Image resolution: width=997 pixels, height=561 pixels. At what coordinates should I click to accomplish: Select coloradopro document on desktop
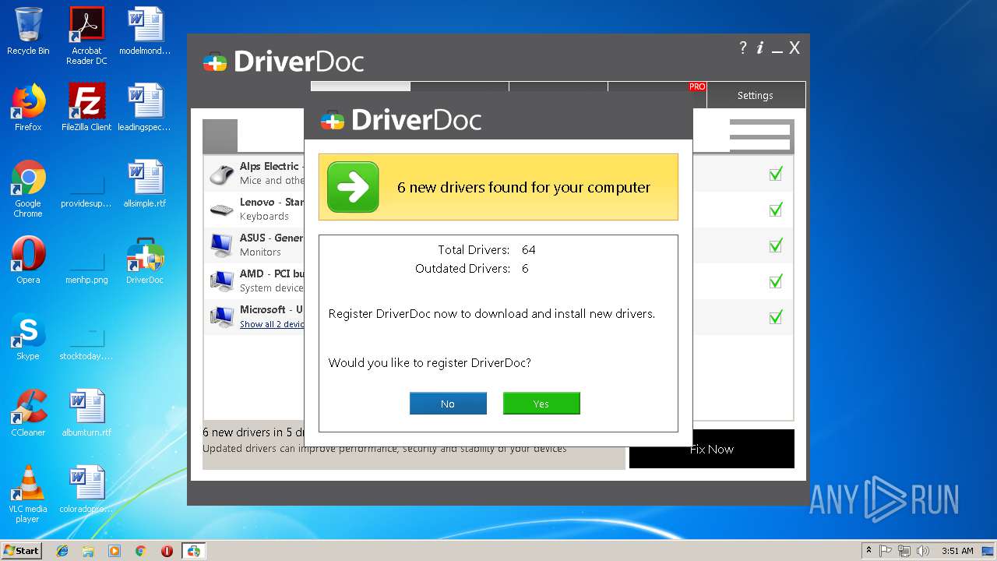86,489
